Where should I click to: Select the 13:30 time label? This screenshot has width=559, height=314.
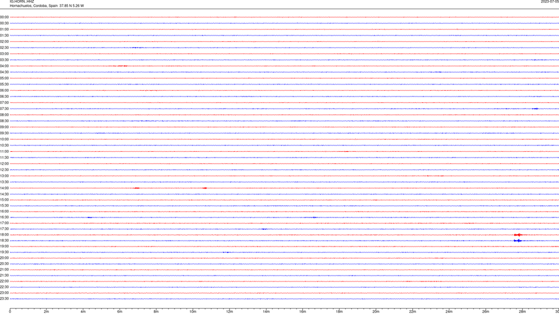4,182
